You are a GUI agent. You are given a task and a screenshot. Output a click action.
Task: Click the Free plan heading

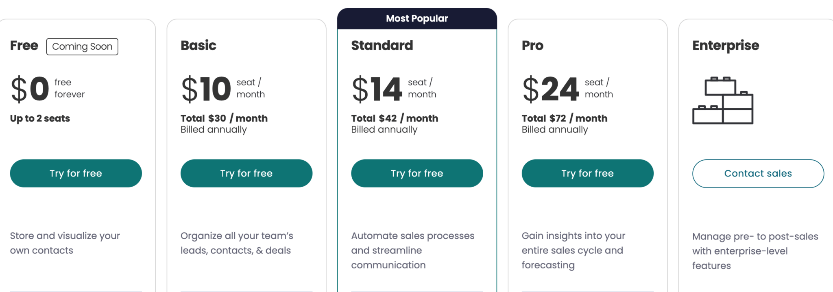(24, 46)
